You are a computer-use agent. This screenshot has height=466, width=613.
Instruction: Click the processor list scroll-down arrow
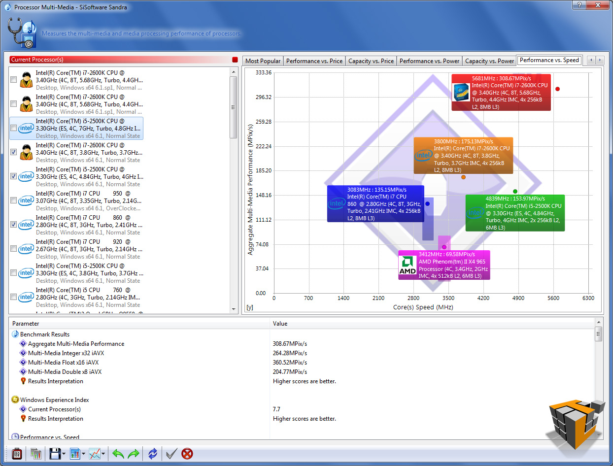click(234, 309)
